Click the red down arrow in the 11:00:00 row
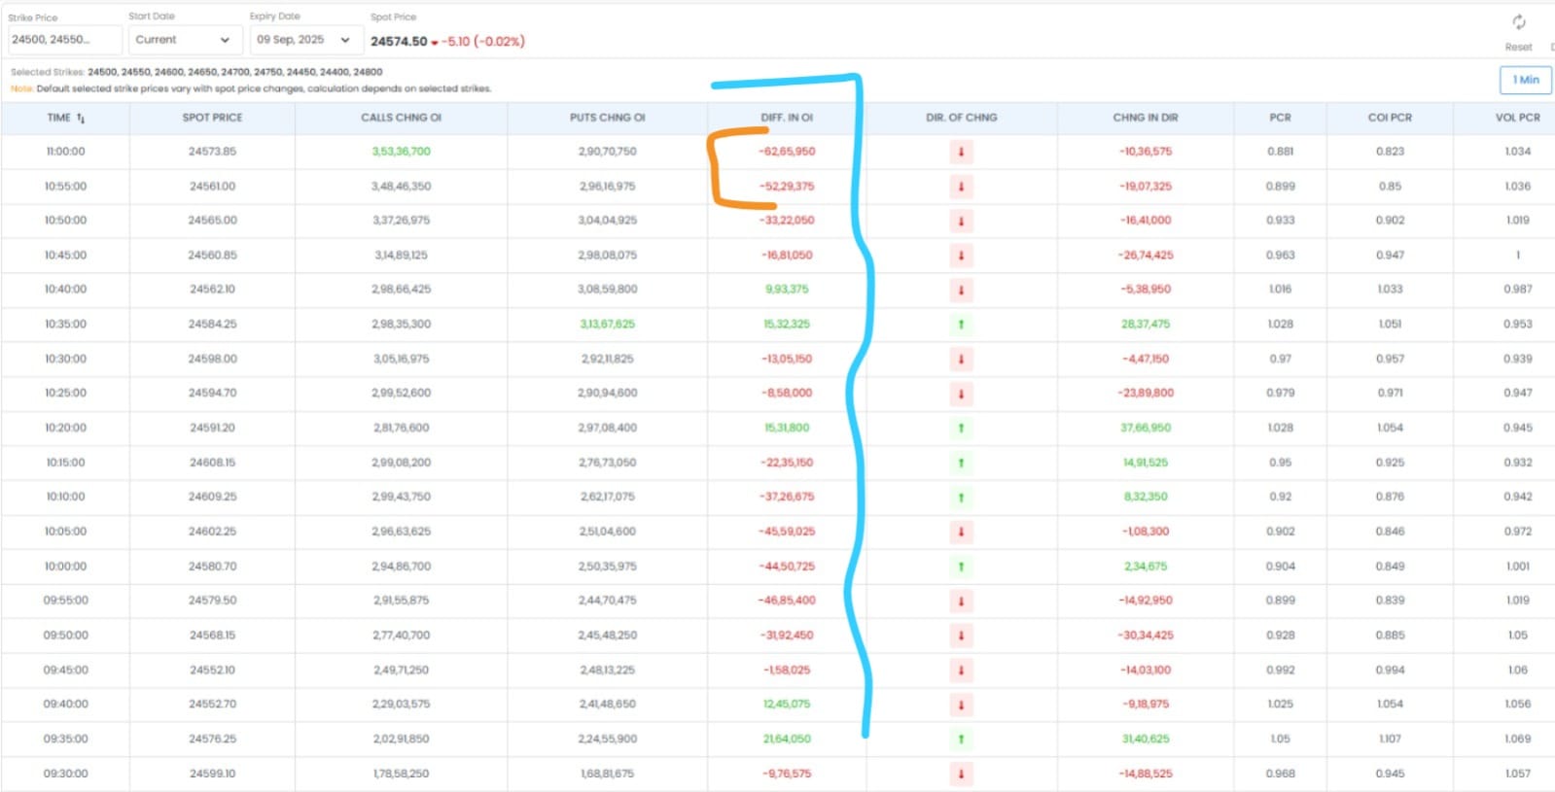This screenshot has height=792, width=1555. (x=961, y=152)
